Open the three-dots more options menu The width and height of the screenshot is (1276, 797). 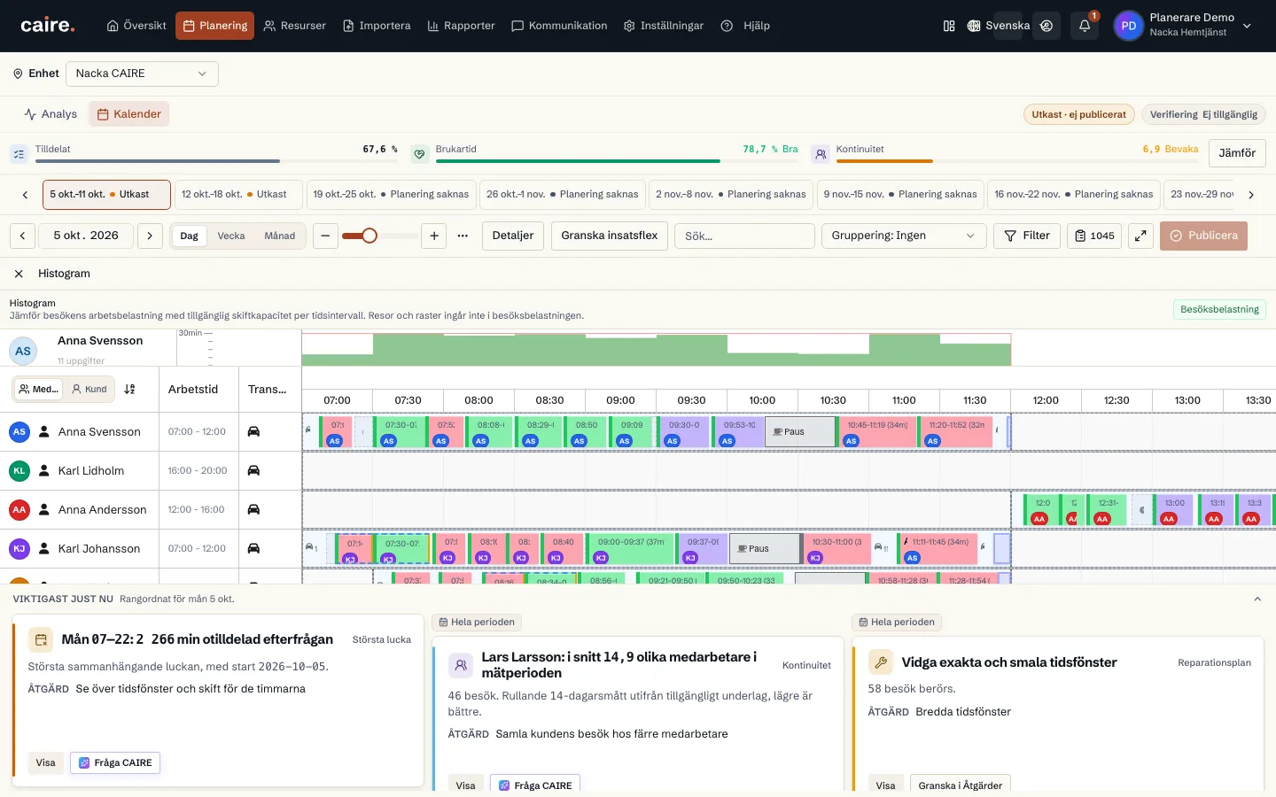463,236
